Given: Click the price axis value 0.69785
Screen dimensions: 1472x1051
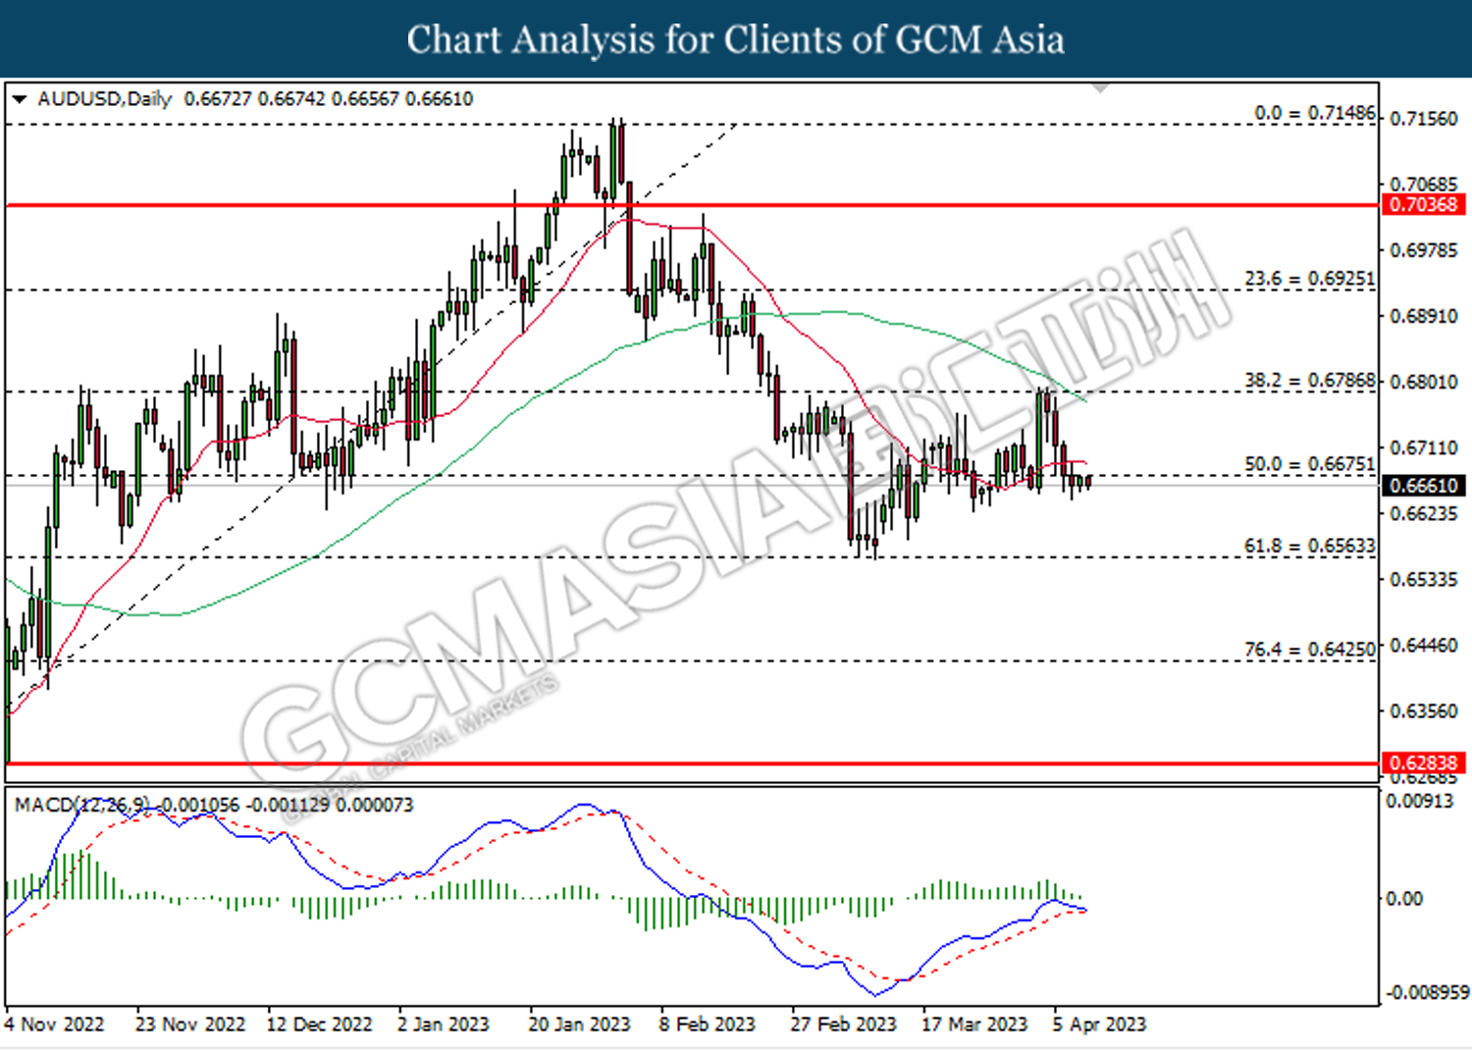Looking at the screenshot, I should [1424, 250].
